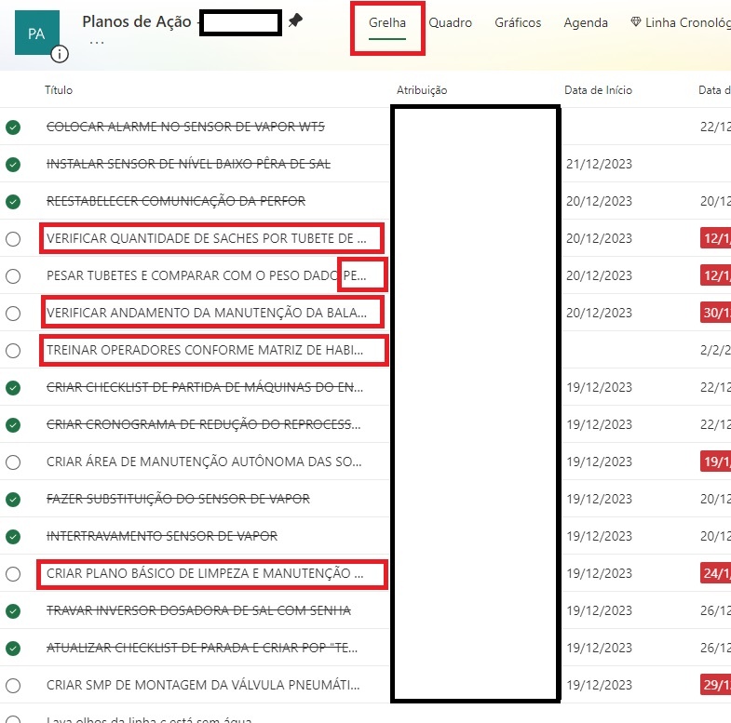
Task: Open task VERIFICAR QUANTIDADE DE SACHES POR TUBETE
Action: coord(206,238)
